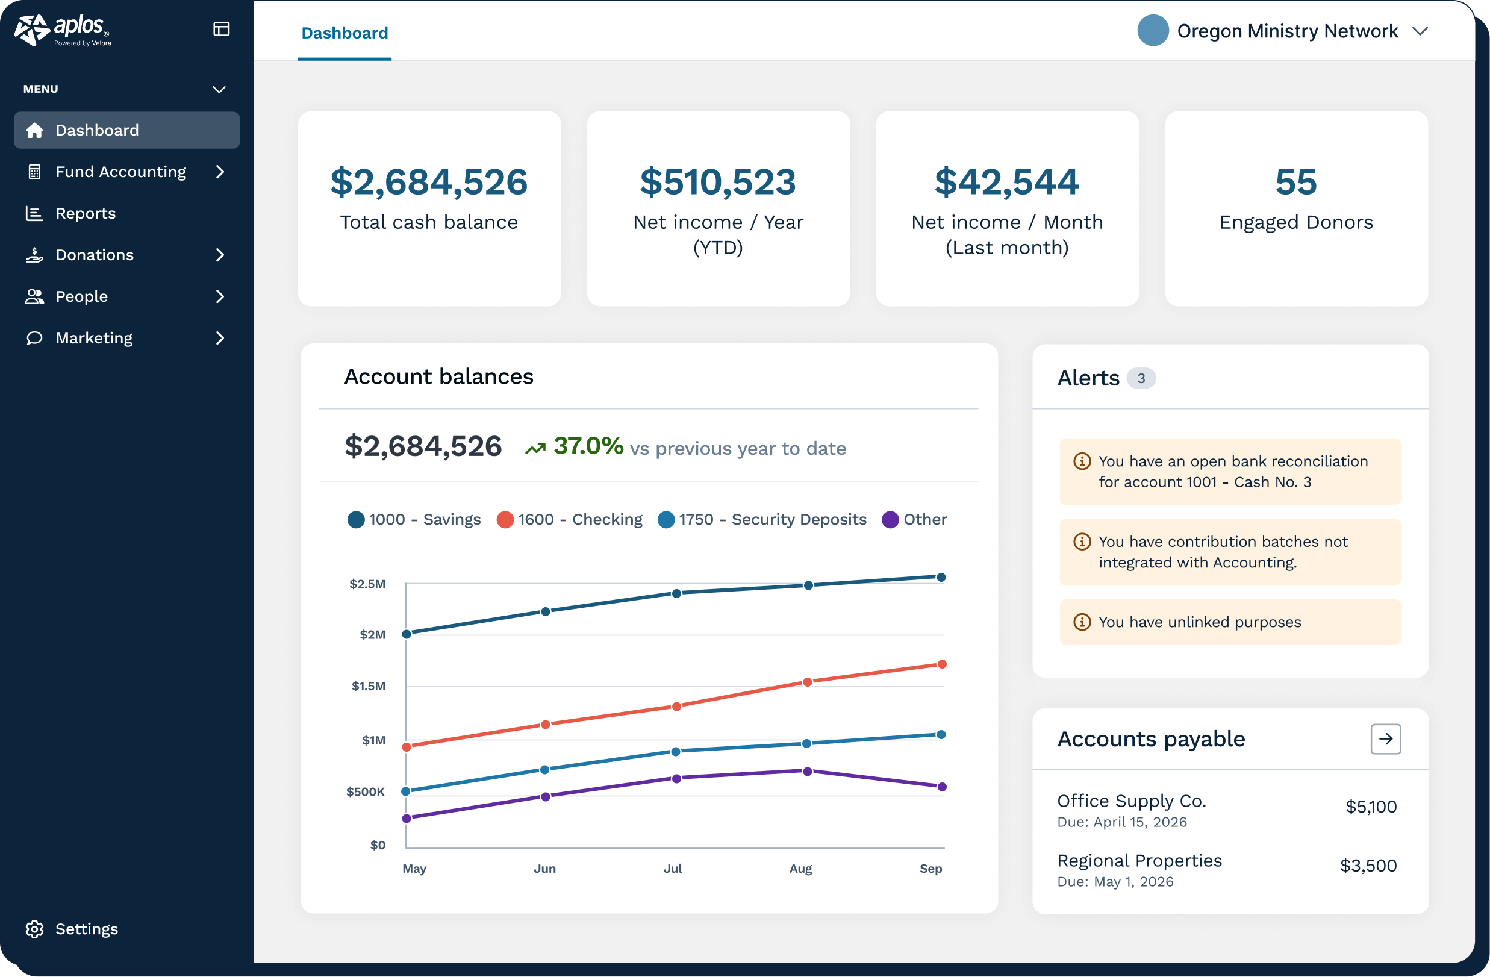Select the Dashboard tab at top
The width and height of the screenshot is (1490, 977).
344,33
